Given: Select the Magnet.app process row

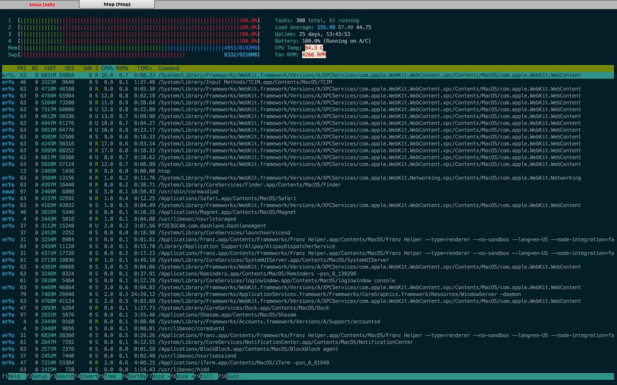Looking at the screenshot, I should click(308, 212).
